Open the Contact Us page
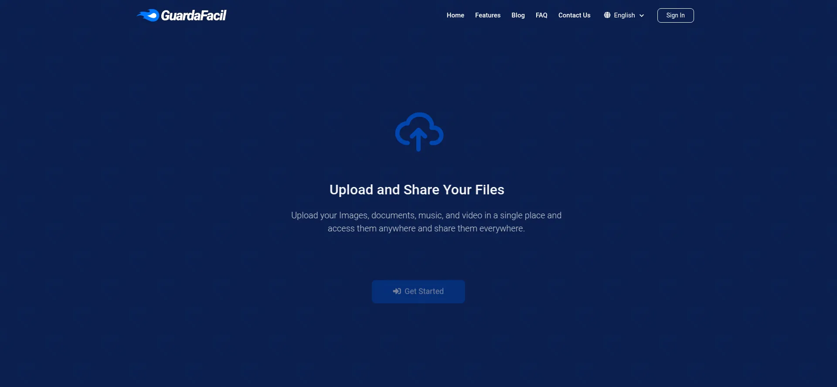Screen dimensions: 837x387 click(574, 15)
